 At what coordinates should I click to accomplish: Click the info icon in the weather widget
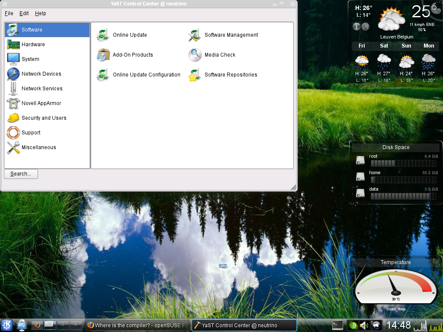tap(356, 26)
